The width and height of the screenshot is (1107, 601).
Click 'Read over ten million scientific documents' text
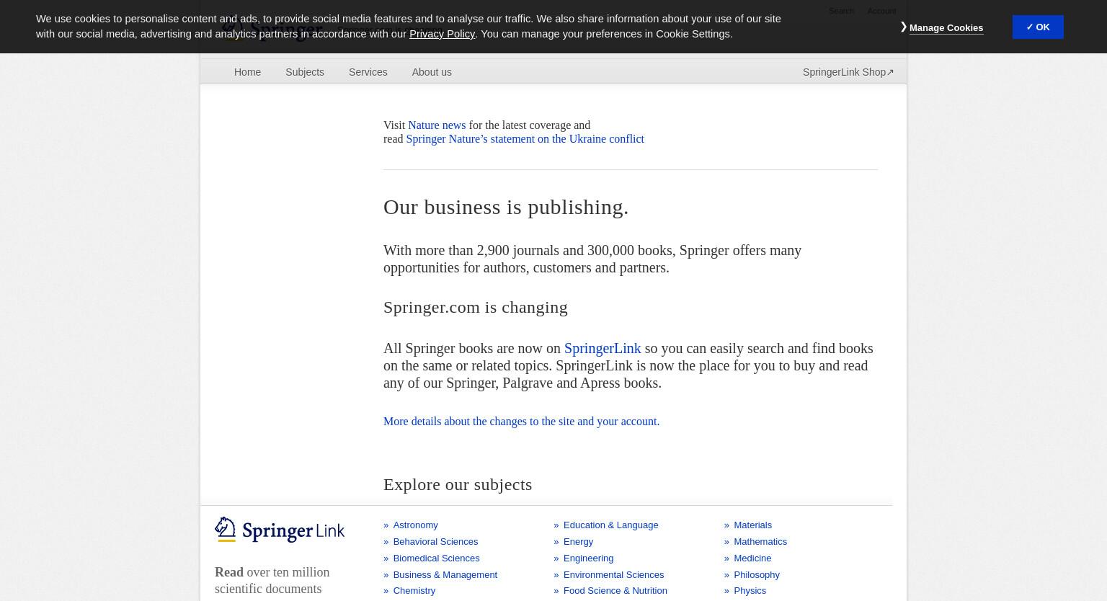tap(272, 580)
